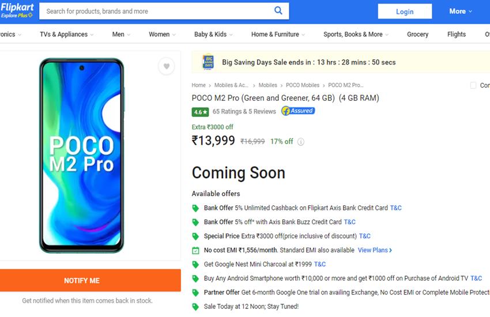Open the Grocery section
The image size is (490, 317).
(417, 35)
